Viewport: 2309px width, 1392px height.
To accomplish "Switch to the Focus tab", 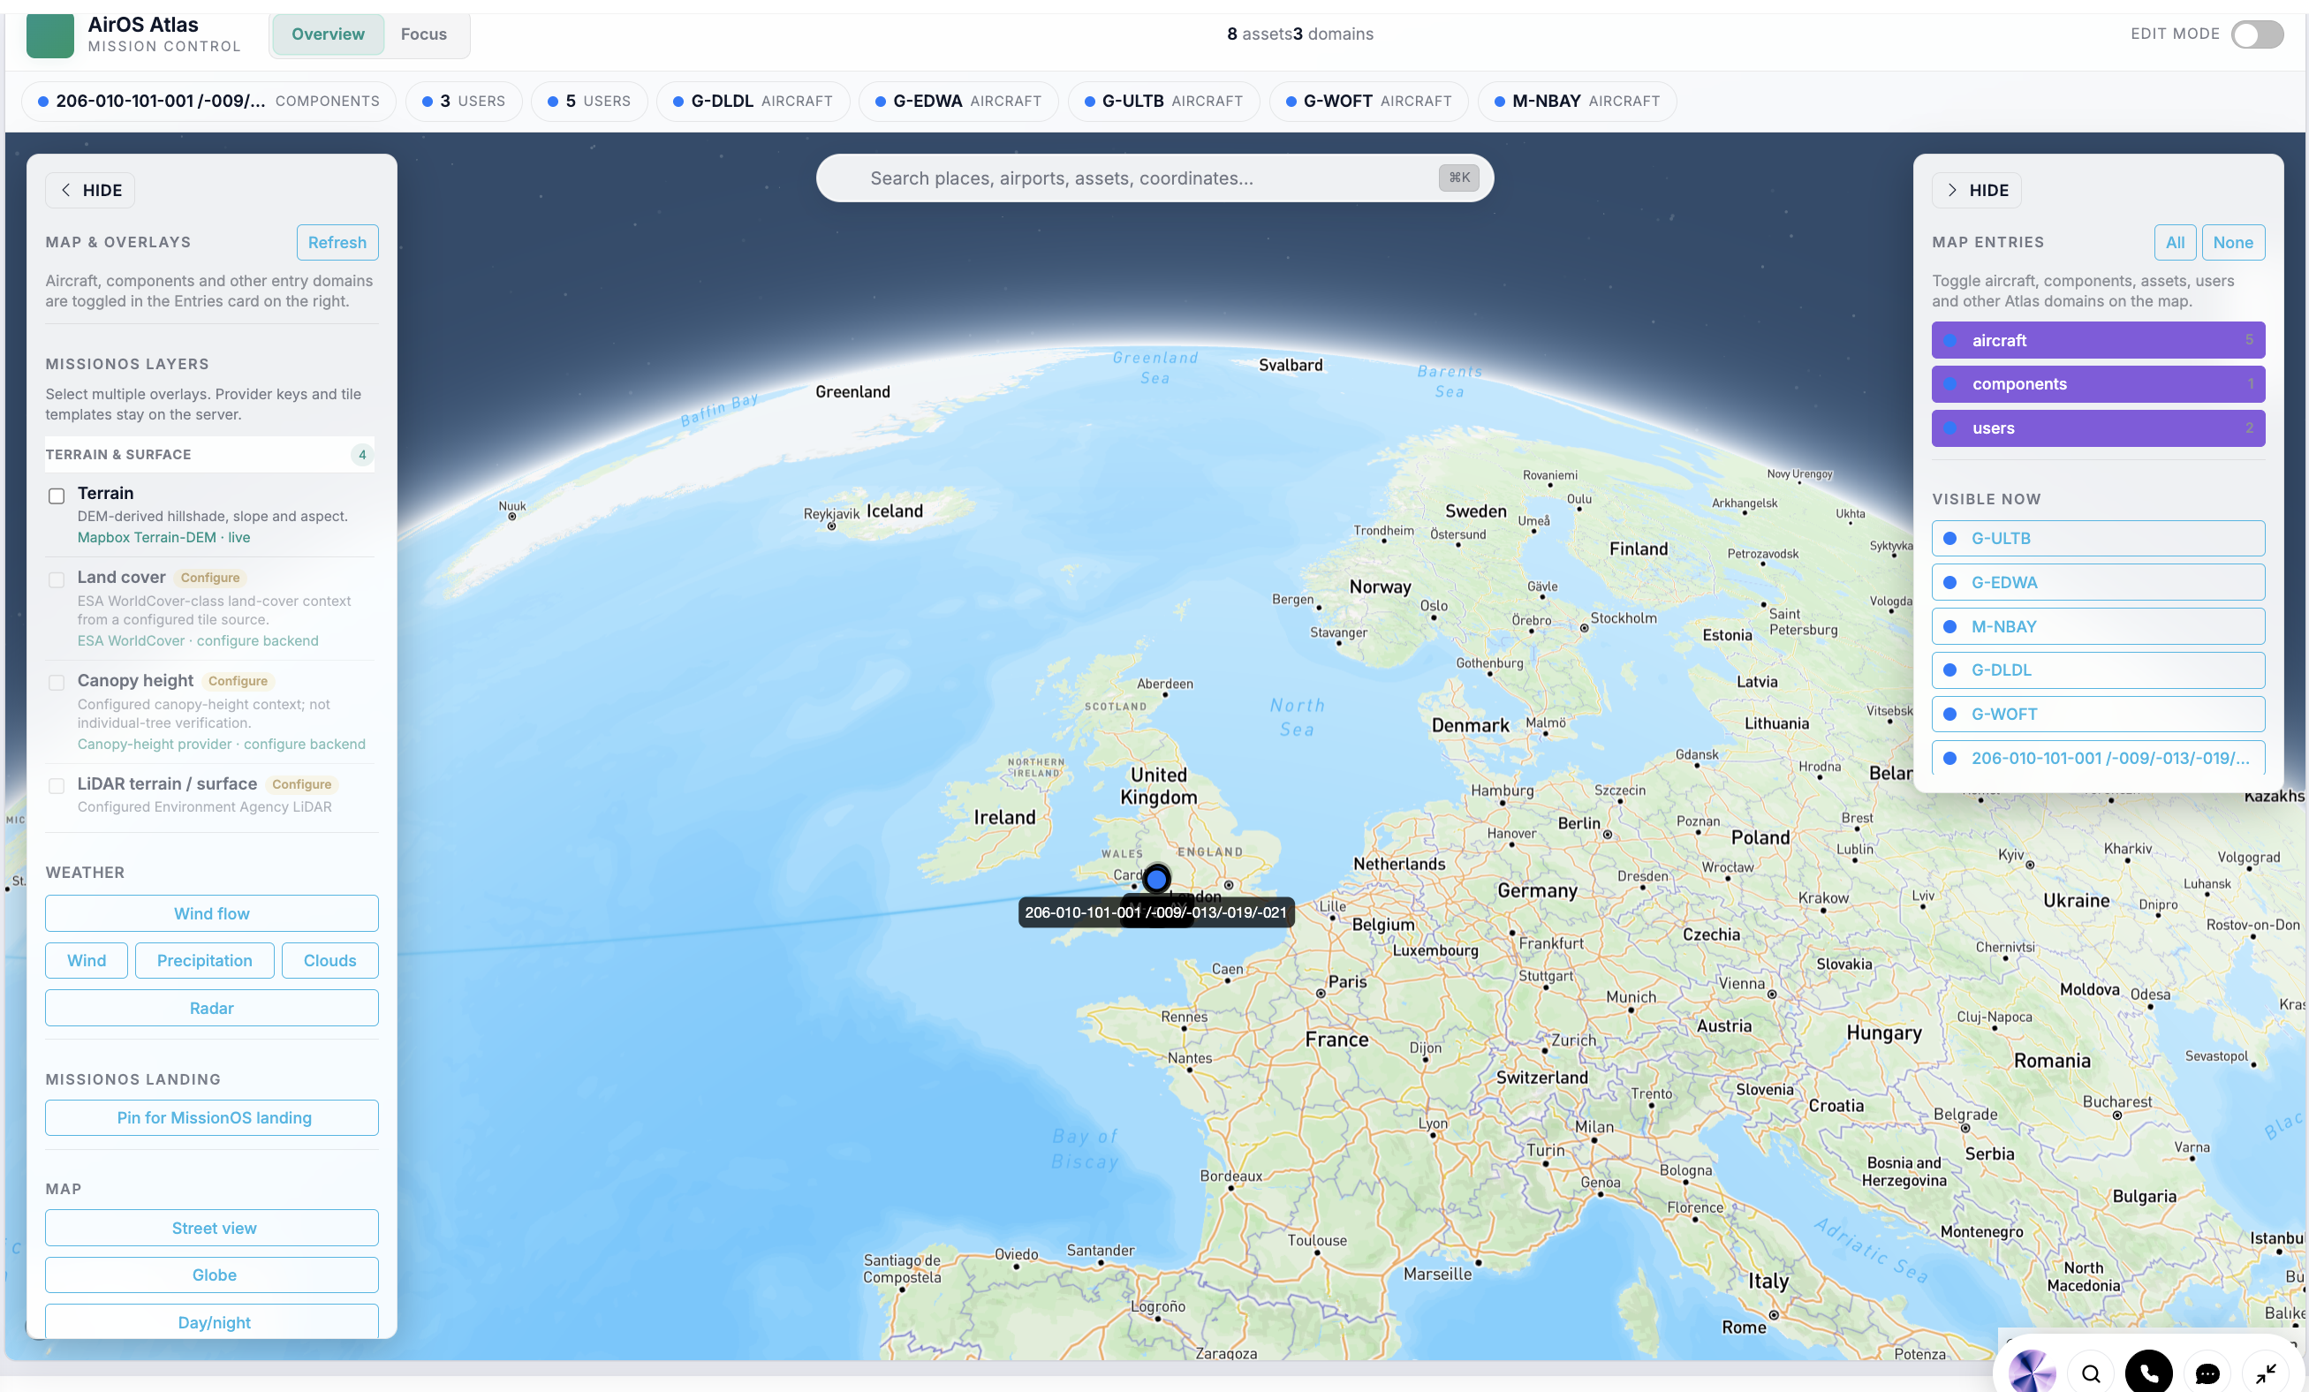I will pos(424,34).
